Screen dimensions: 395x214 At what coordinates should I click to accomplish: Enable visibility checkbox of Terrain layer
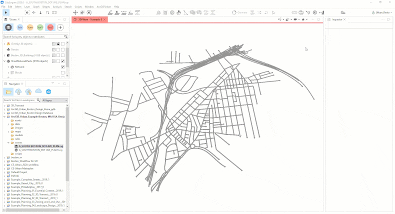[62, 49]
